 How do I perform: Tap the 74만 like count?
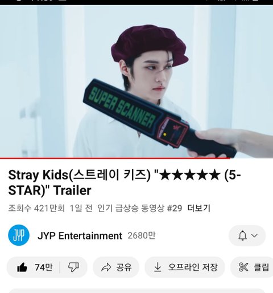[x=43, y=267]
